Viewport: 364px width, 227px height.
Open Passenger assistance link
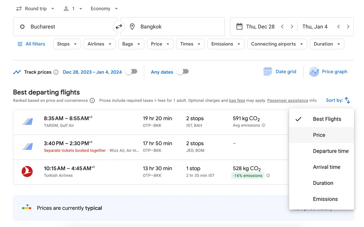288,101
